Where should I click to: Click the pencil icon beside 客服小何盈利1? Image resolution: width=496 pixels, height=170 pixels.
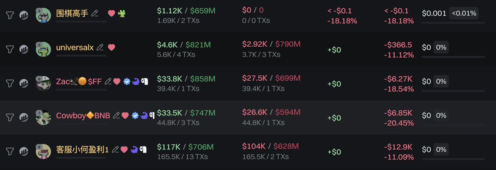point(115,149)
